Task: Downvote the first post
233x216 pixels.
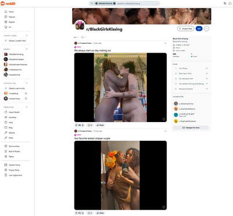Action: pyautogui.click(x=83, y=125)
